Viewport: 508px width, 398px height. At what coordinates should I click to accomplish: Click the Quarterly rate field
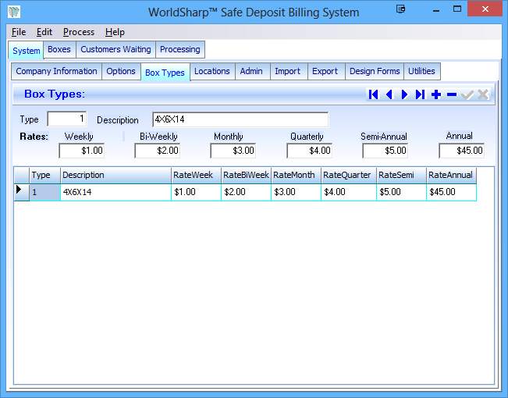[x=310, y=151]
